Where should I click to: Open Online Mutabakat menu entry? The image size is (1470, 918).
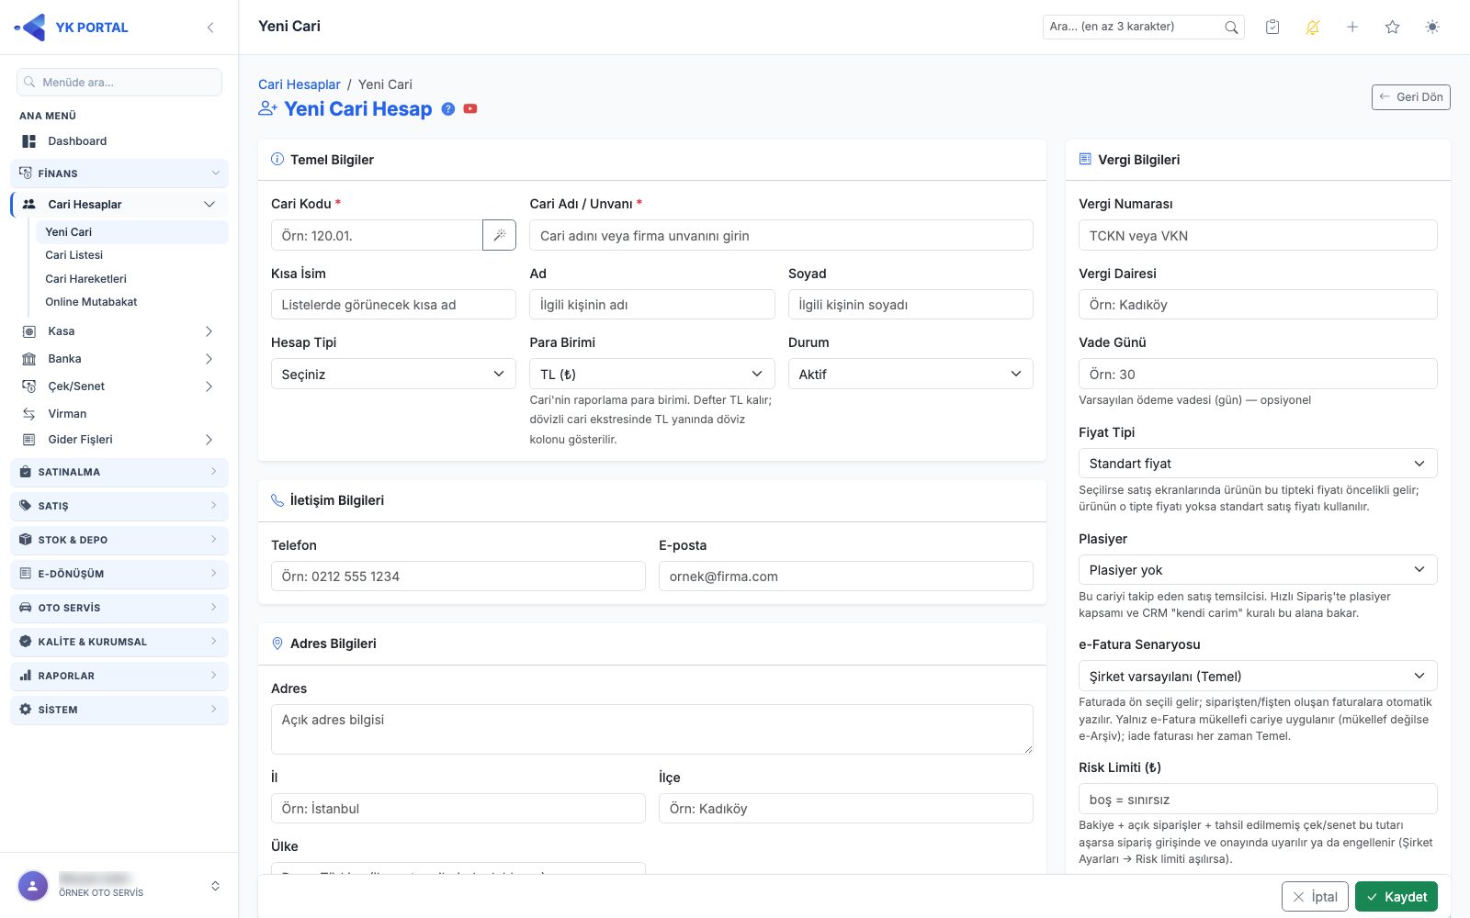pyautogui.click(x=131, y=302)
